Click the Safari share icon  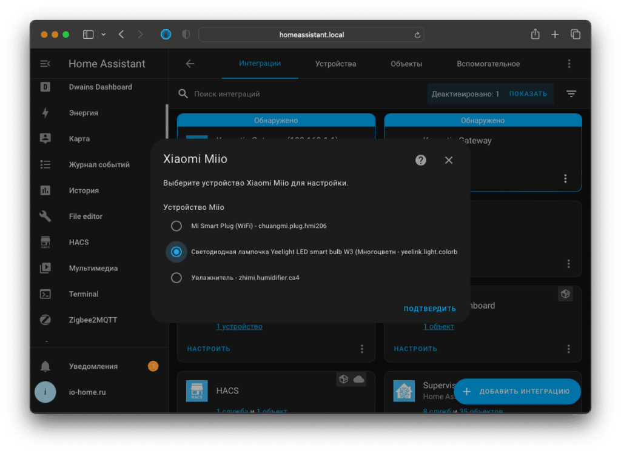click(535, 35)
